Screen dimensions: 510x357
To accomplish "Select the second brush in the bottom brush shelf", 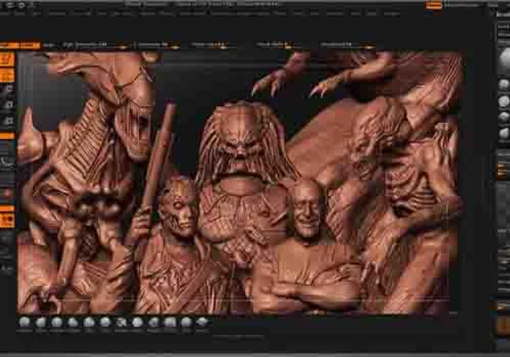I will pos(41,323).
